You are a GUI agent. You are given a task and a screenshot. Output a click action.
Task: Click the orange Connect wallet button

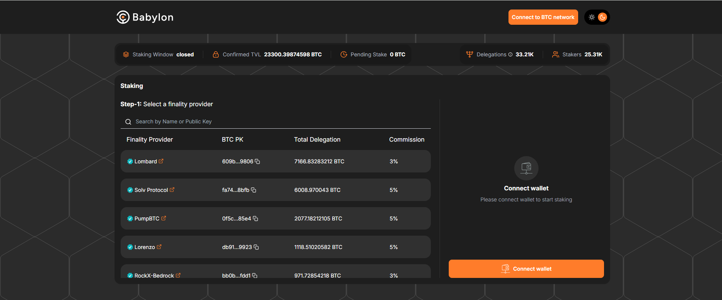pos(526,269)
